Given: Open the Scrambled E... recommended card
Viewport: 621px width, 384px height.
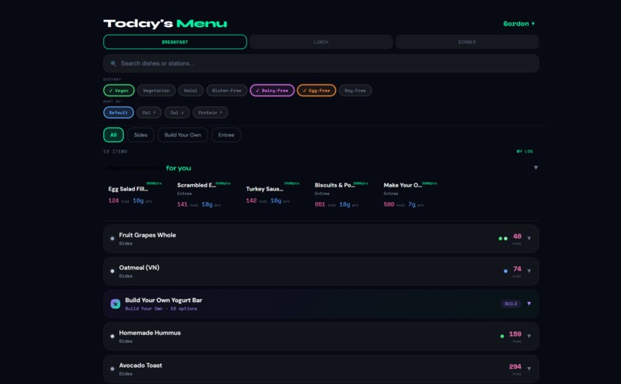Looking at the screenshot, I should click(204, 194).
